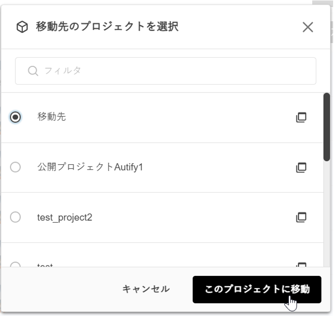Screen dimensions: 334x316
Task: Close the project selection dialog
Action: point(308,27)
